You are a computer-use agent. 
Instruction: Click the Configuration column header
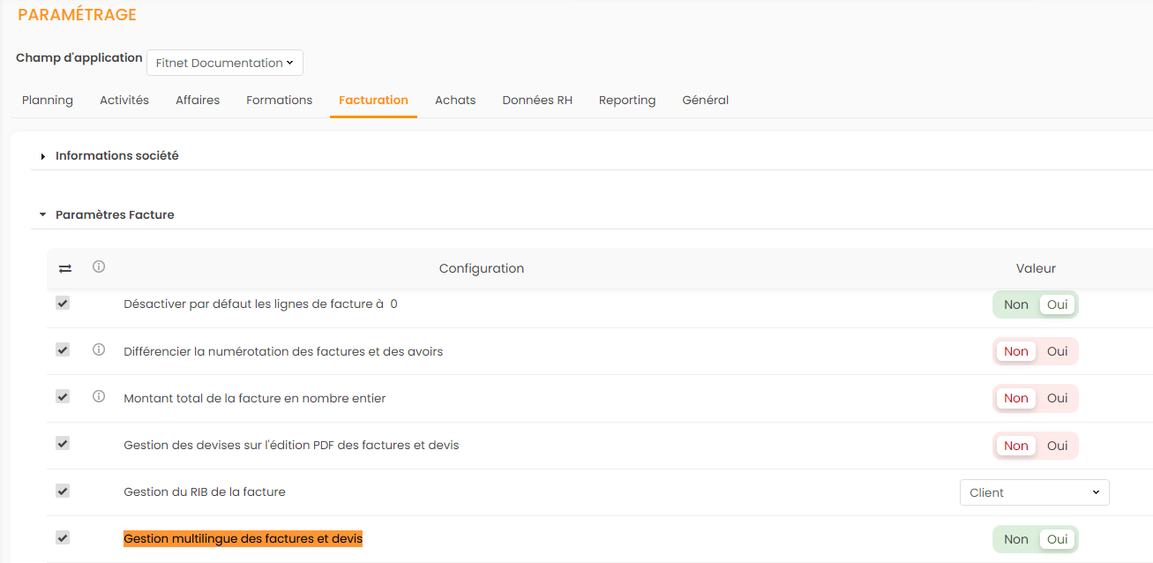pos(481,268)
